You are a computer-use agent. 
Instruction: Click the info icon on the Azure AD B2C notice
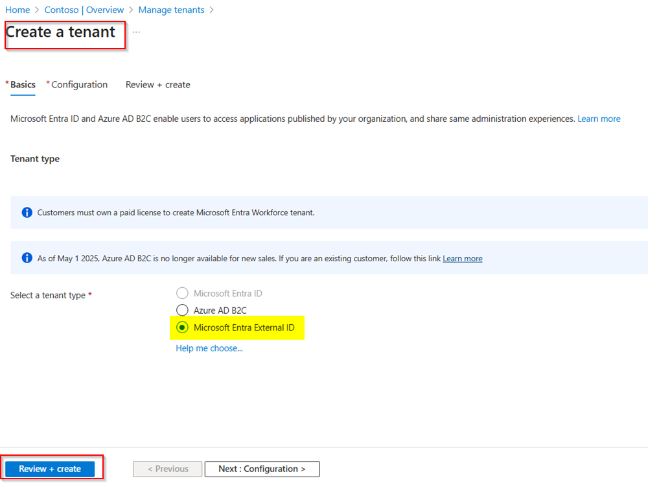click(27, 257)
